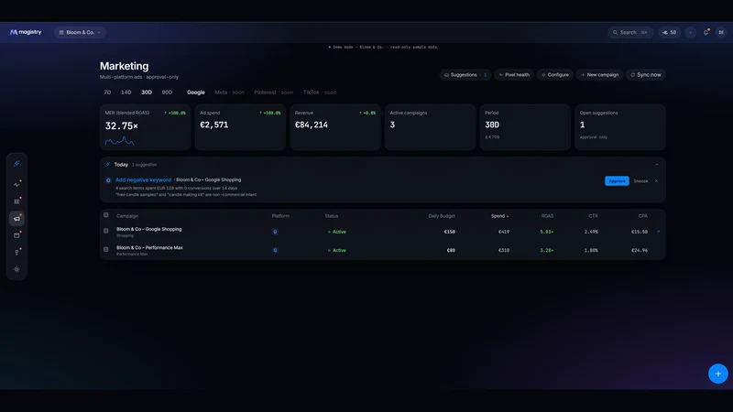The width and height of the screenshot is (733, 412).
Task: Open Pixel health
Action: (x=514, y=75)
